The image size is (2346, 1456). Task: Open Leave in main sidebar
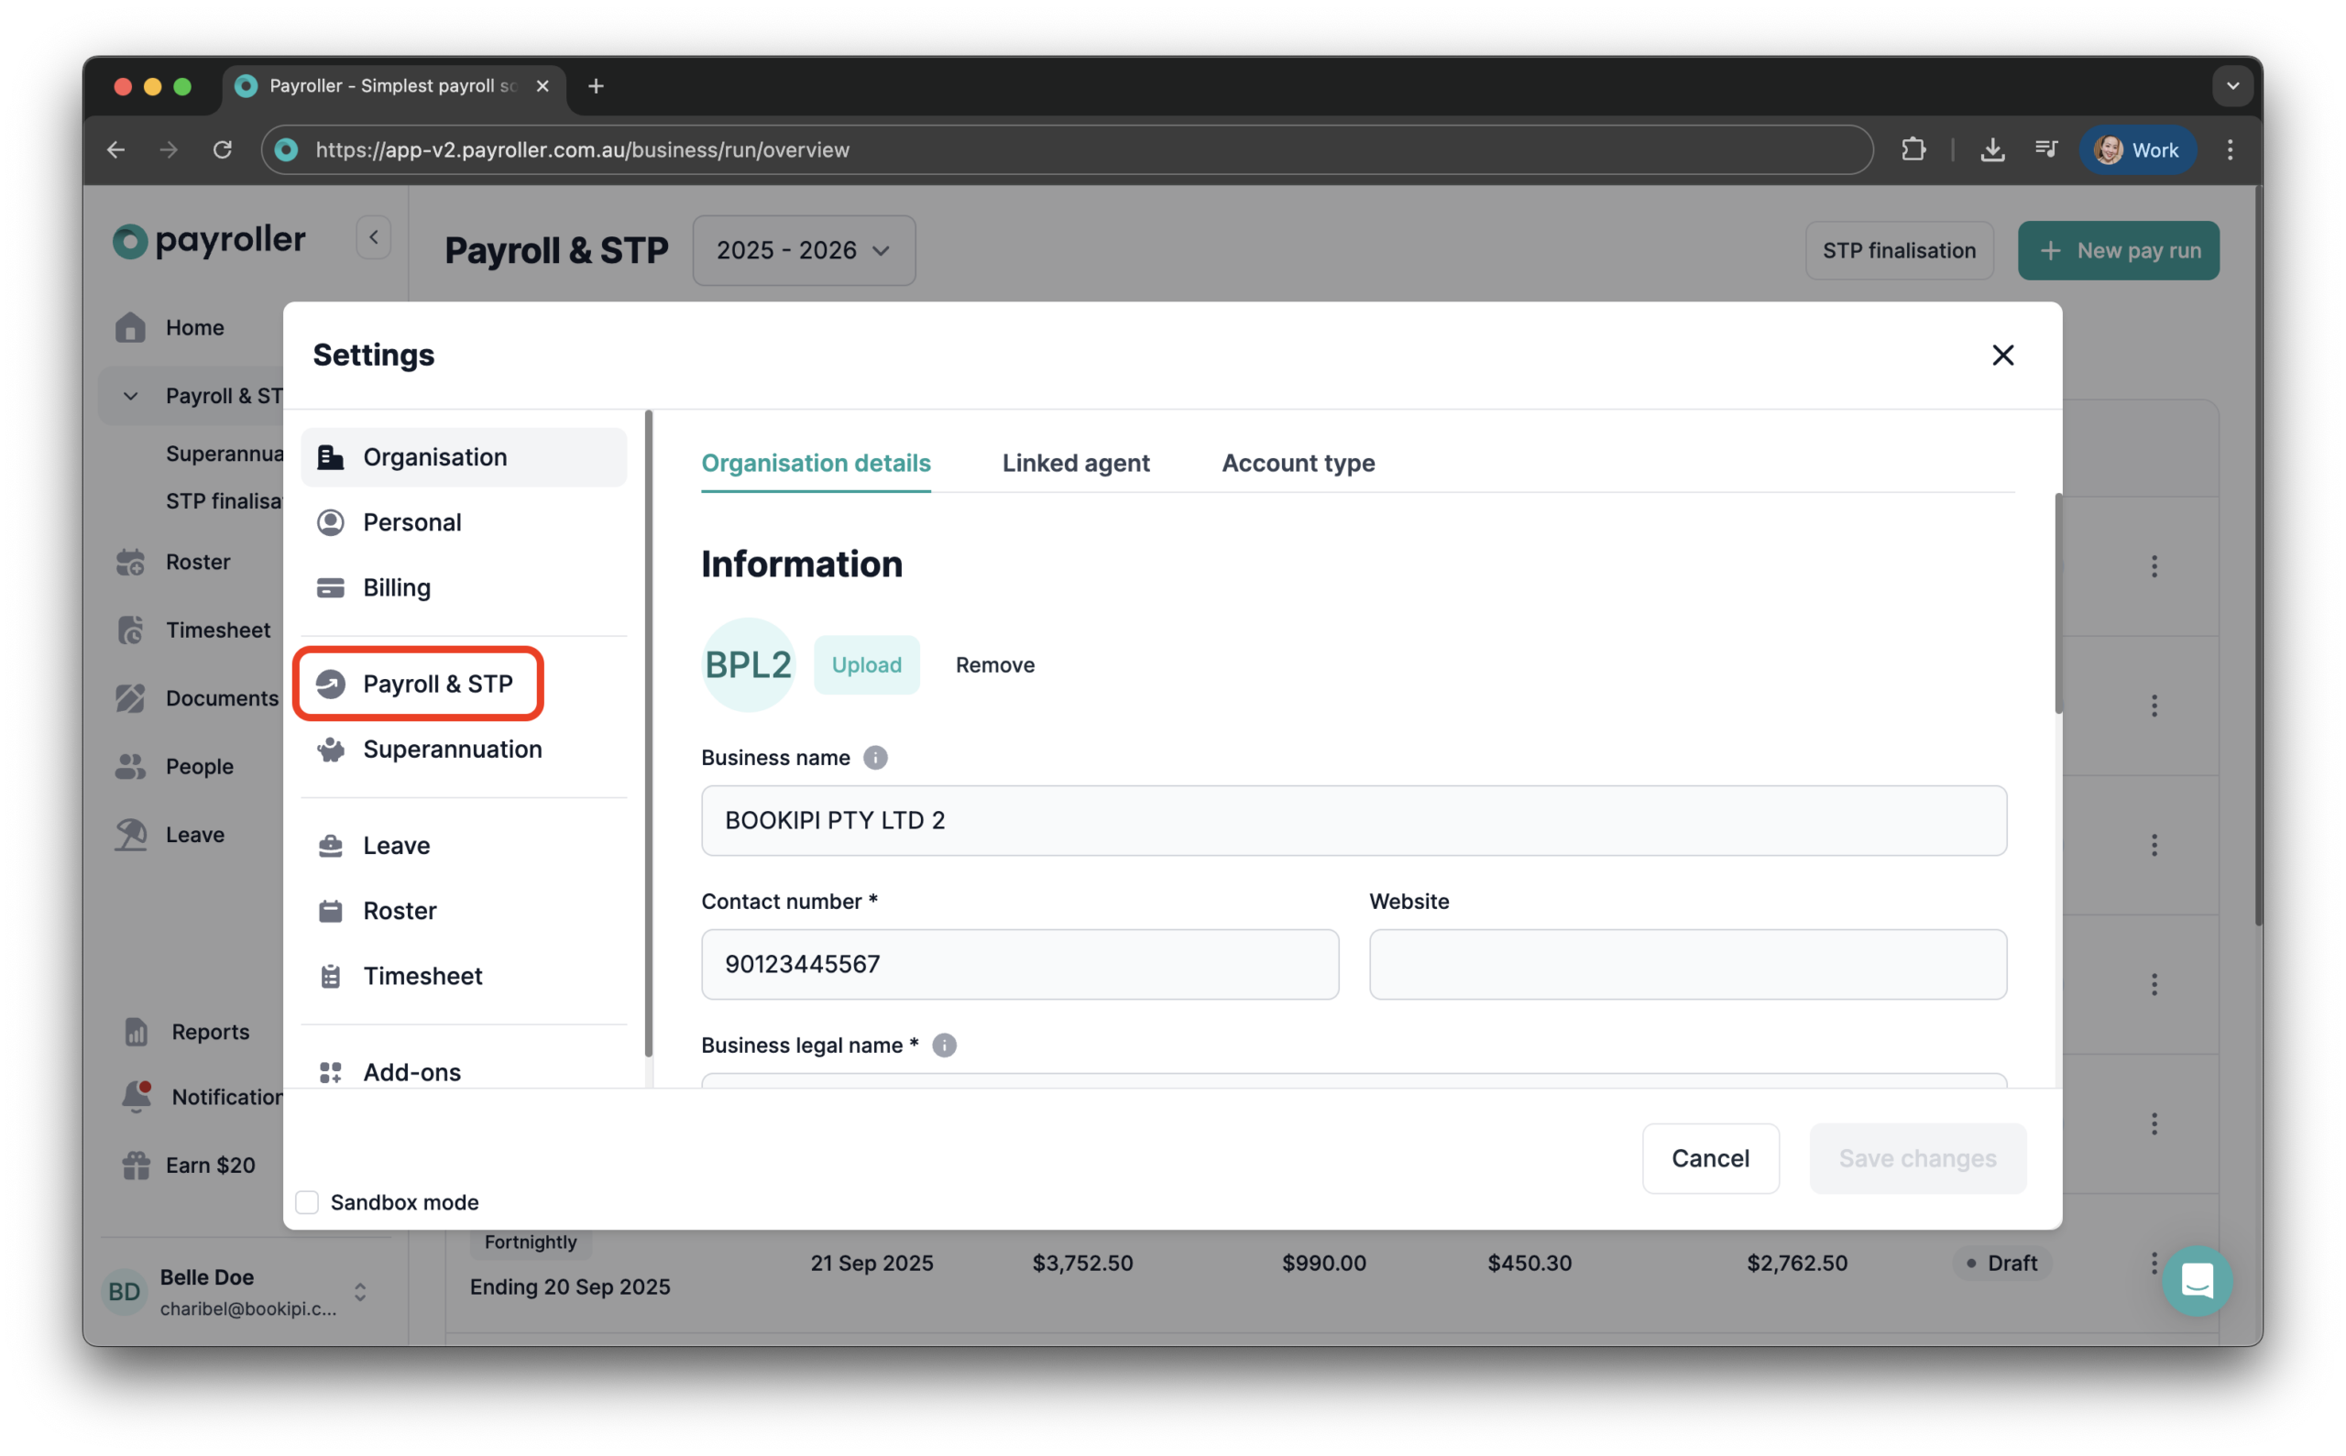(x=192, y=836)
